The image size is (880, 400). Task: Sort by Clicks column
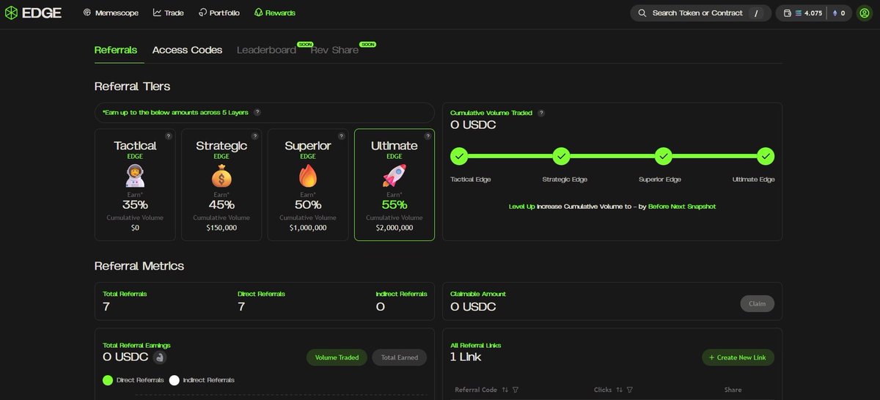[x=619, y=390]
